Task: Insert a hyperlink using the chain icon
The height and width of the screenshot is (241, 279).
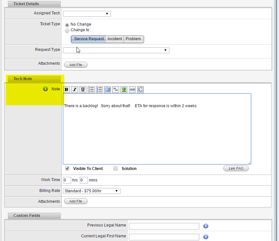Action: pos(132,89)
